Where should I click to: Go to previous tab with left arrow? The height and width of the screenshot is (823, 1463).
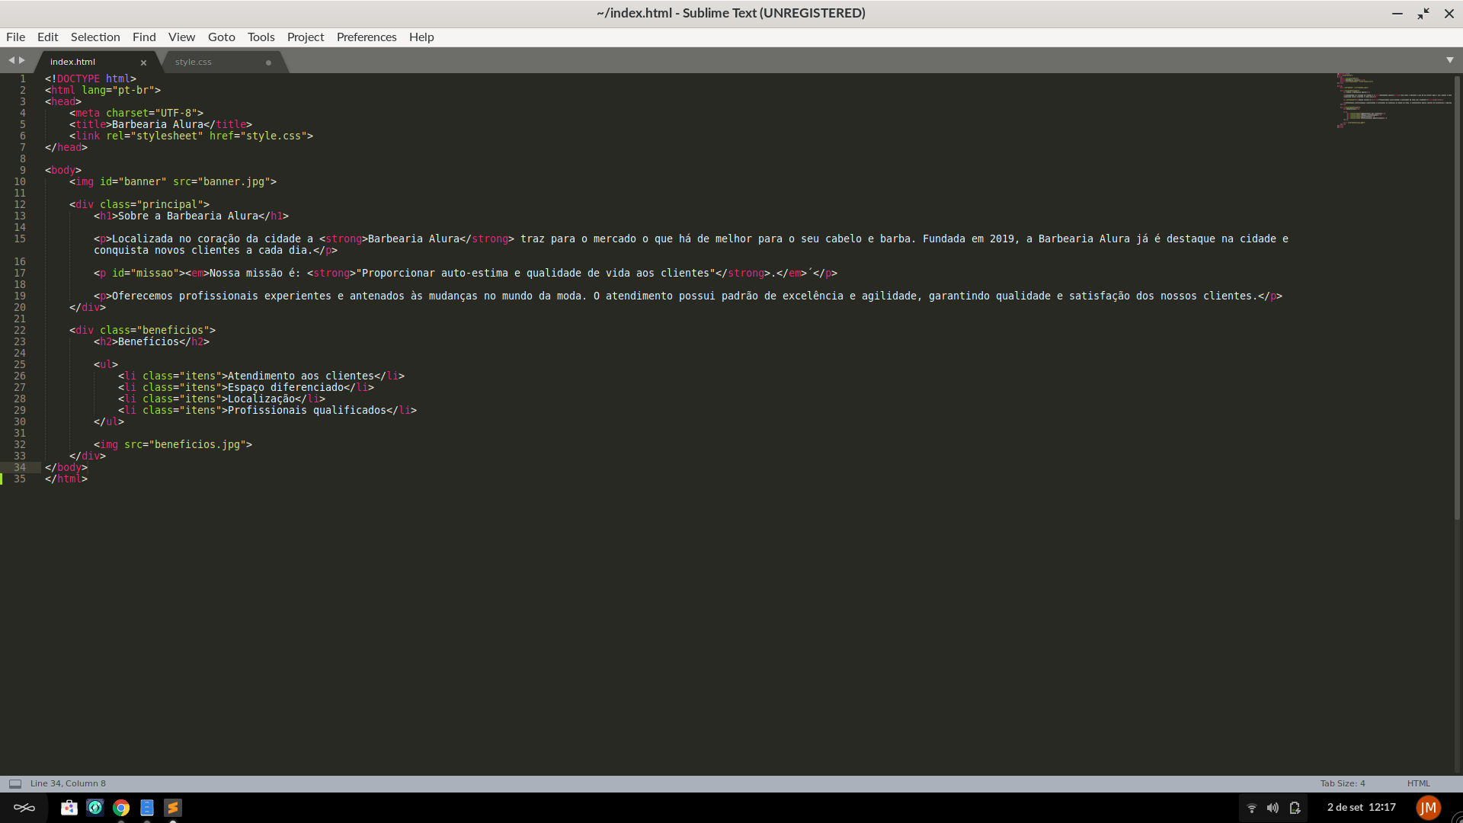[x=11, y=60]
